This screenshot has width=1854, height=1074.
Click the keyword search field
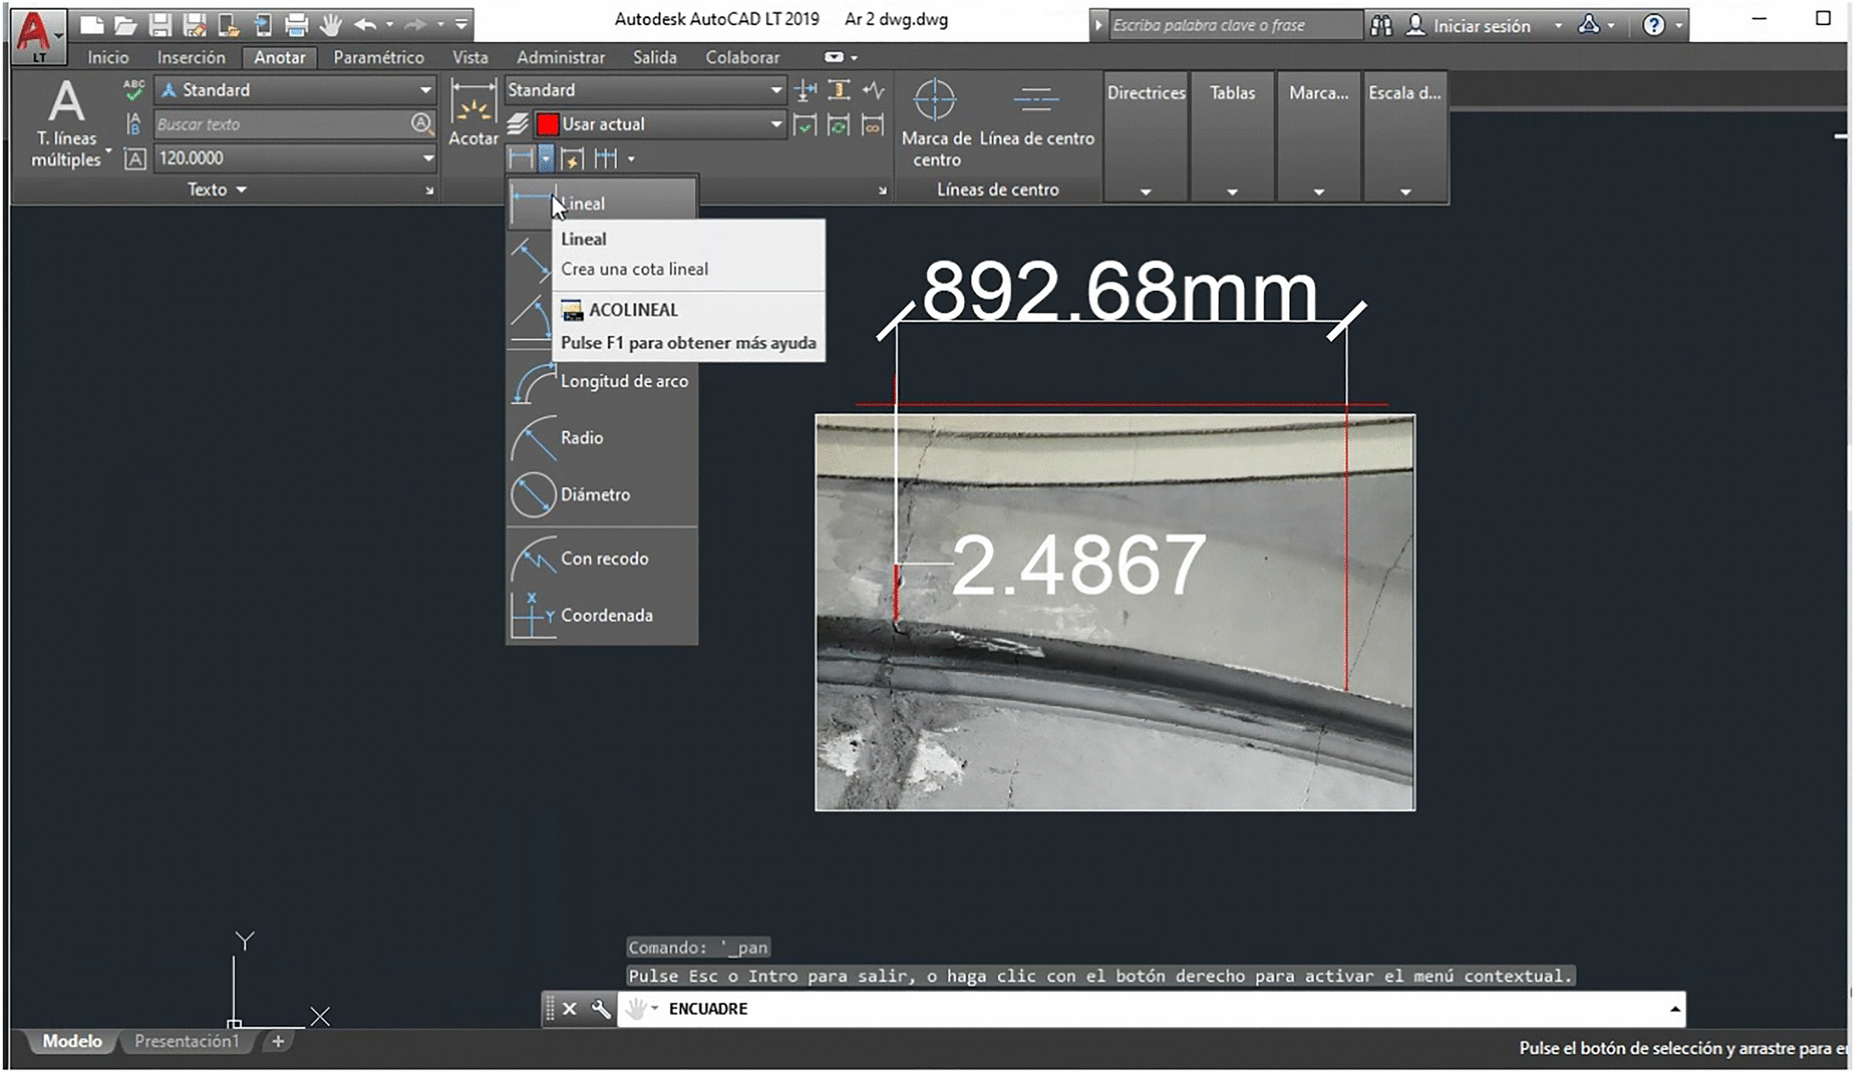[1233, 25]
